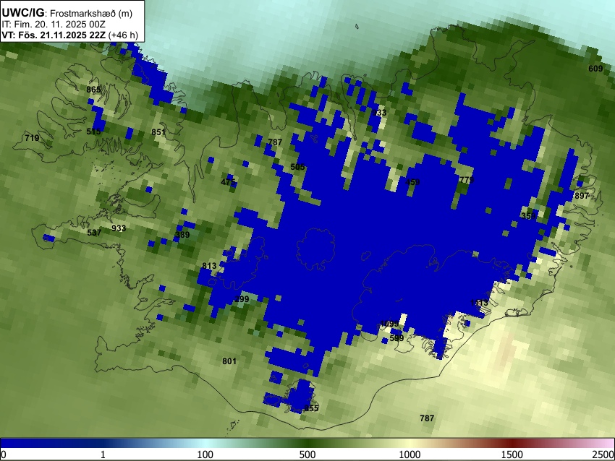Select the 1113 map value label
Viewport: 615px width, 461px height.
(479, 303)
